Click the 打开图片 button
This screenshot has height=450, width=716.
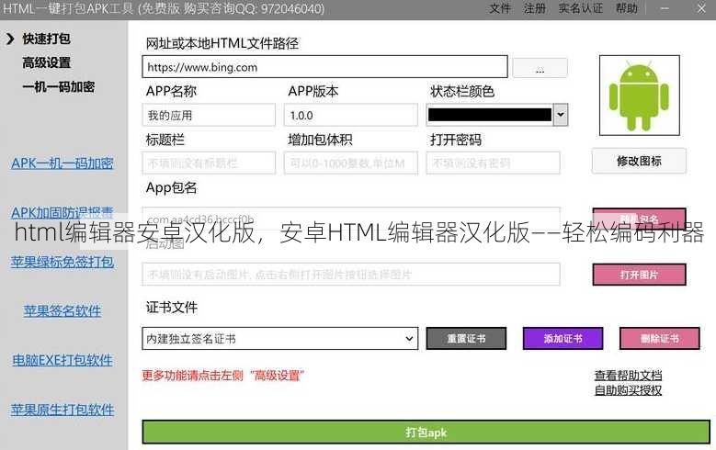640,275
